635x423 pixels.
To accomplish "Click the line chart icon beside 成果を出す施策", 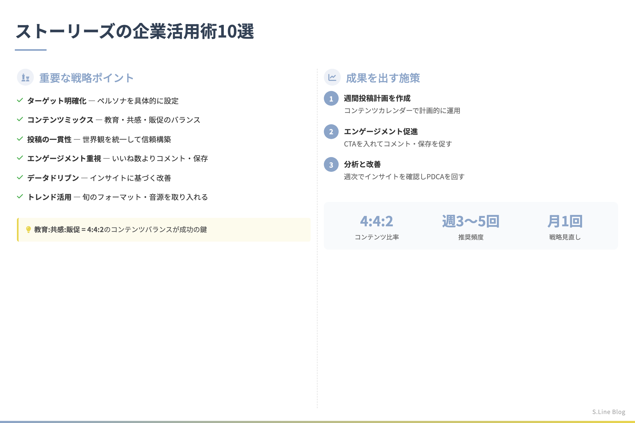I will click(x=332, y=77).
